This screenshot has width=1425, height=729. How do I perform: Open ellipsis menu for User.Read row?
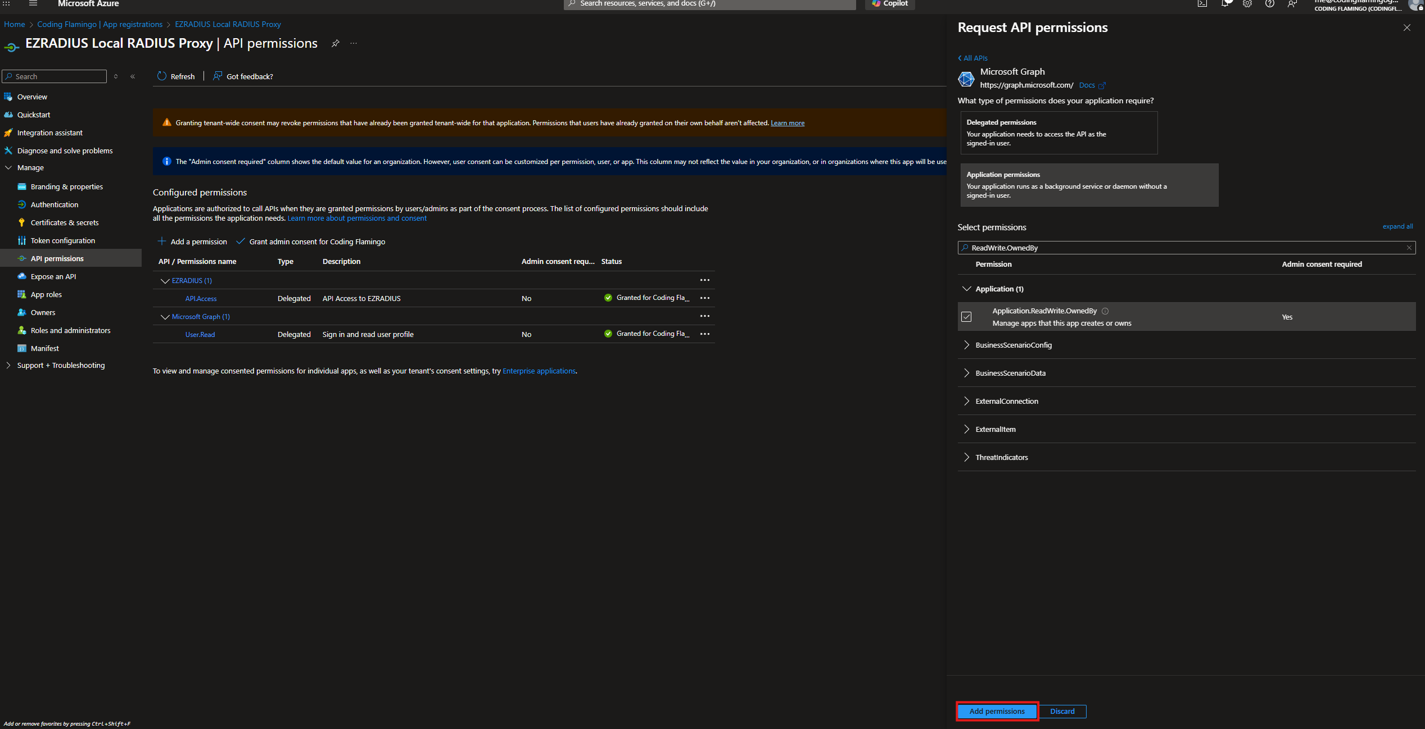pos(705,334)
